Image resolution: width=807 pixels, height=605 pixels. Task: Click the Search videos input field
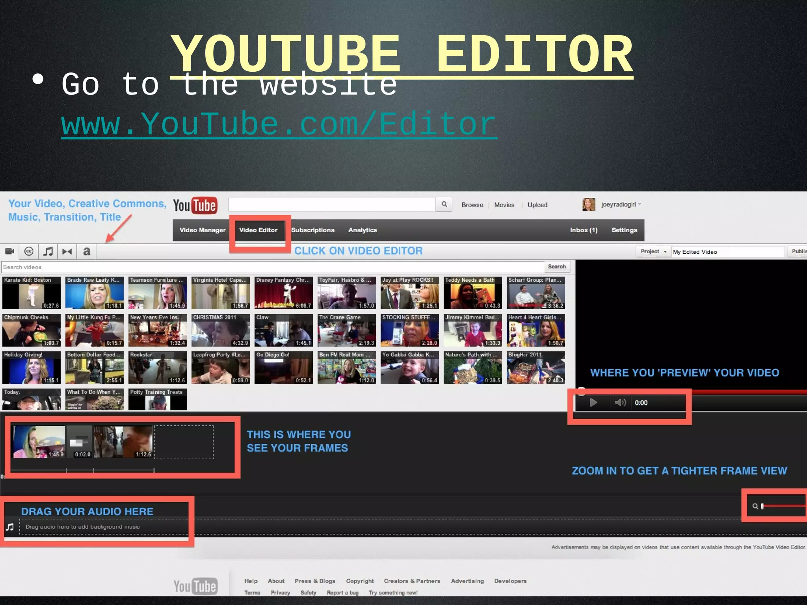pos(273,267)
